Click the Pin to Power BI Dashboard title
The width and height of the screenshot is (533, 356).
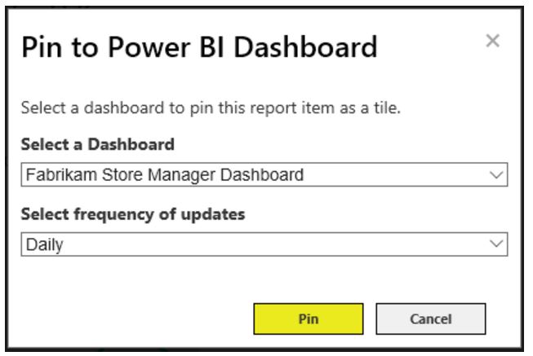tap(199, 47)
